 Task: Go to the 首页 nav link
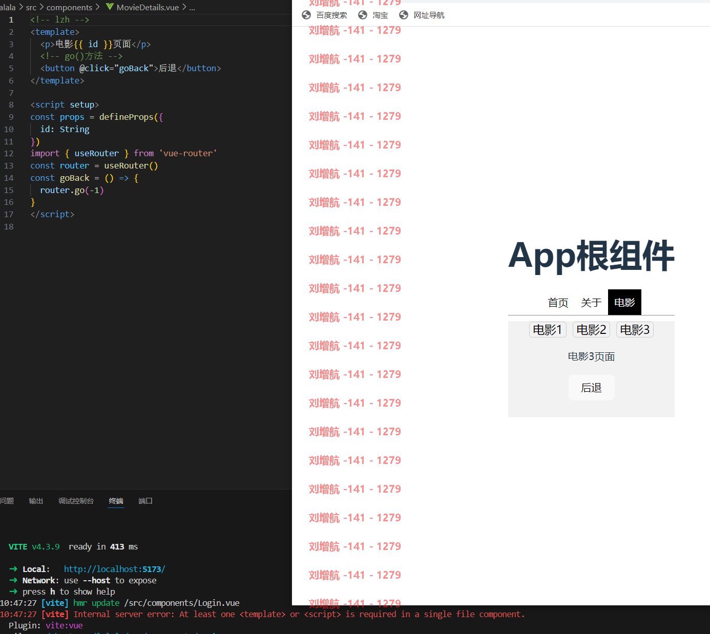pos(558,303)
